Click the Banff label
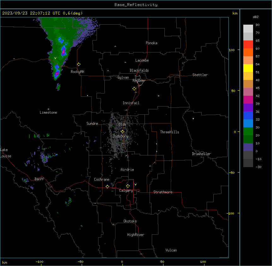This screenshot has height=266, width=272. coord(39,179)
